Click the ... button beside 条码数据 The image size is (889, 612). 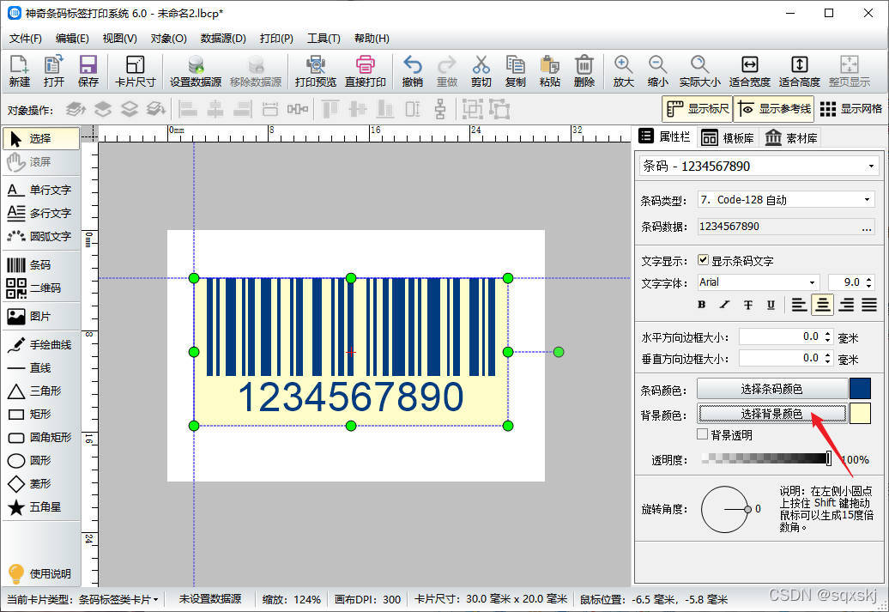coord(867,227)
